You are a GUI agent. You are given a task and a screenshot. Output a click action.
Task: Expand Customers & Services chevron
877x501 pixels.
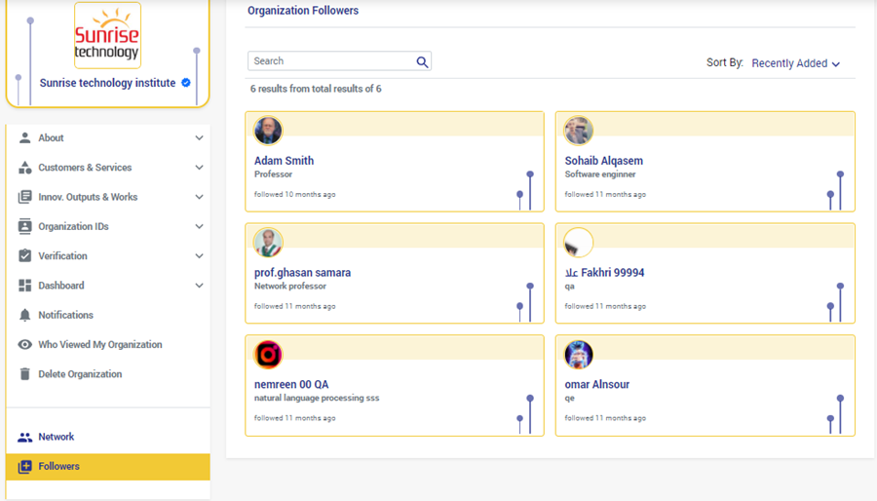pos(199,168)
